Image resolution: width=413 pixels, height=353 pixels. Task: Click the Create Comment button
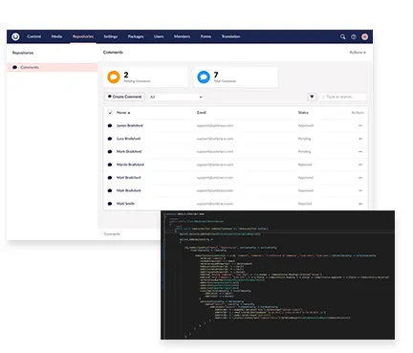click(124, 97)
